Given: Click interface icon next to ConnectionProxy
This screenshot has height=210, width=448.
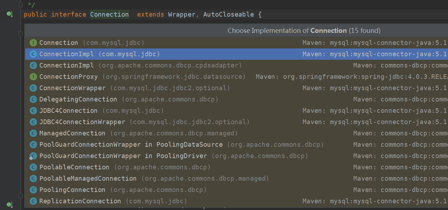Looking at the screenshot, I should pyautogui.click(x=33, y=77).
